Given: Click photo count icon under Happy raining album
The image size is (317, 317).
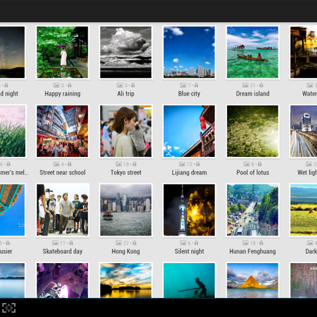Looking at the screenshot, I should pyautogui.click(x=56, y=85).
